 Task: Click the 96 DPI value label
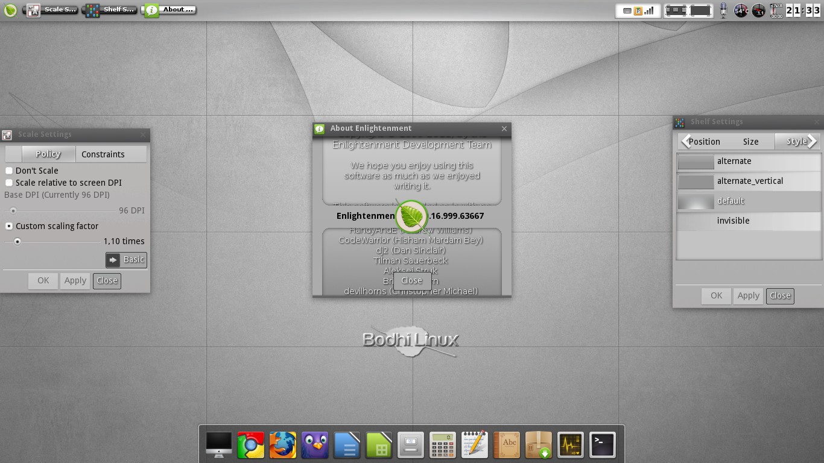point(132,210)
